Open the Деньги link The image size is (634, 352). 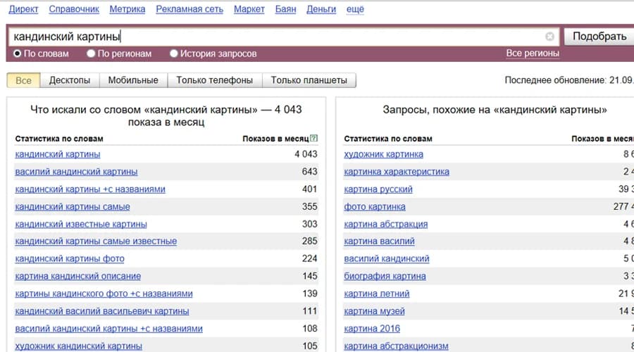(321, 9)
